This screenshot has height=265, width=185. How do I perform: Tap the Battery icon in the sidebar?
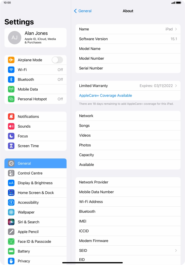[11, 251]
